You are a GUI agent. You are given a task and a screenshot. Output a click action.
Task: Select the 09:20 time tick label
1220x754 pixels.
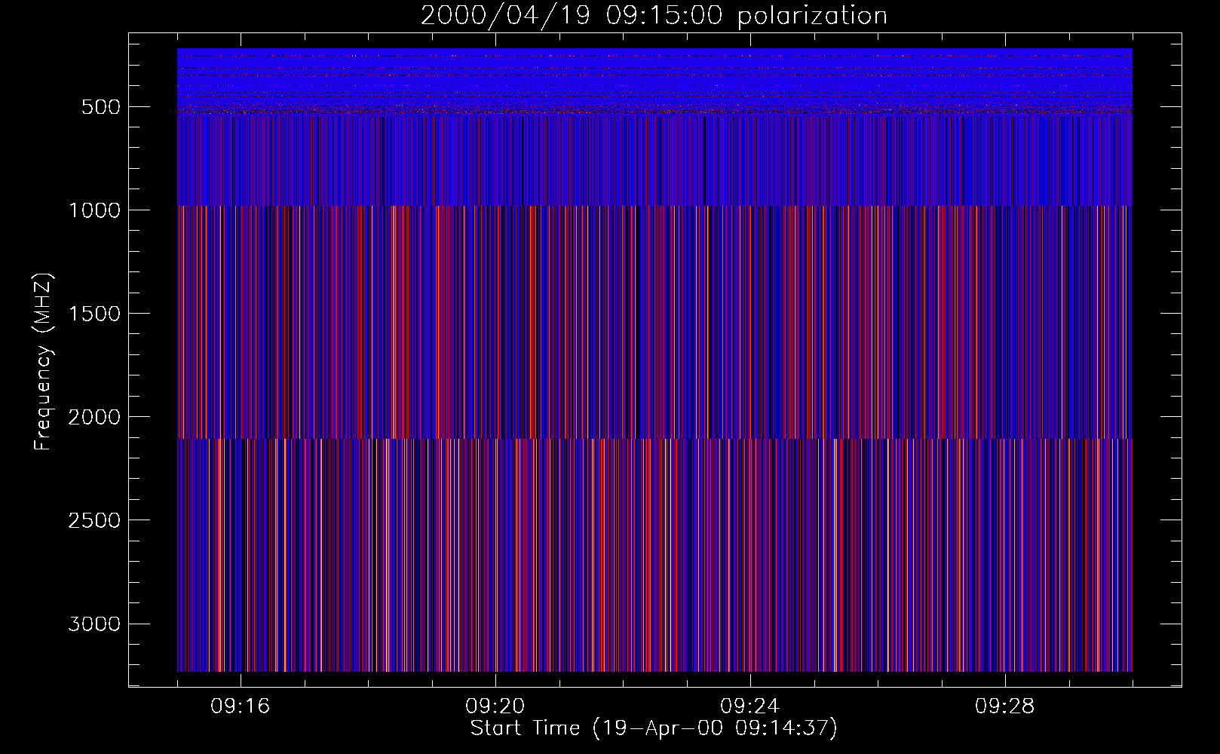[495, 706]
